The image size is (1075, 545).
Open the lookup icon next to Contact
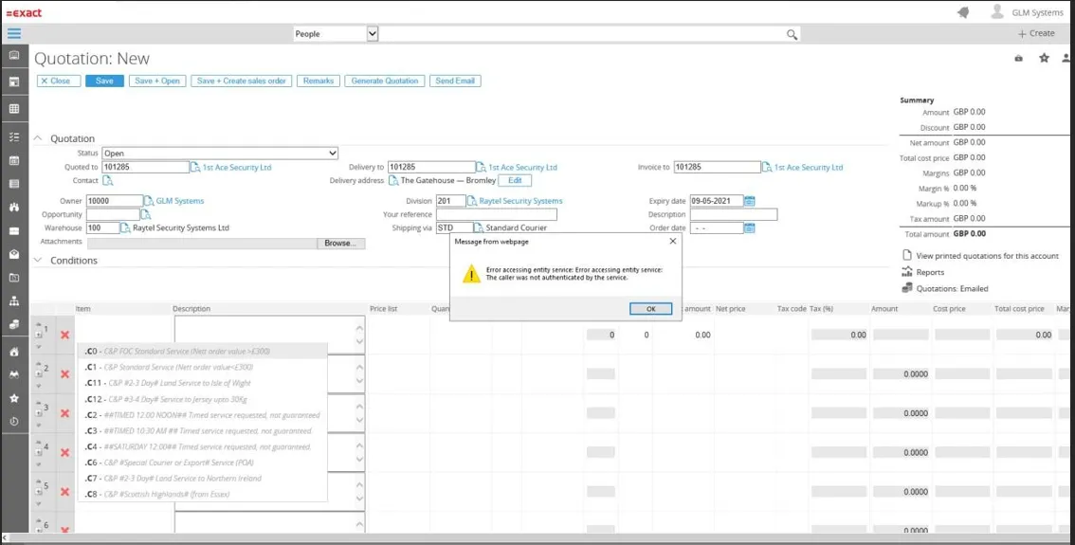107,180
